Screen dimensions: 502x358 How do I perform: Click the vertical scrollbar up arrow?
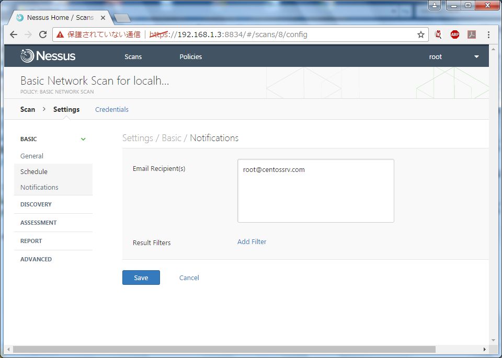(x=493, y=49)
